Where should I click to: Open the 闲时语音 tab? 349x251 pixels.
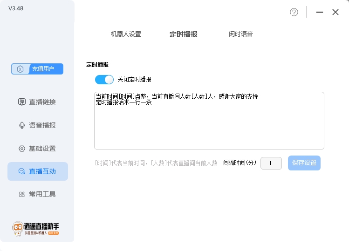point(240,34)
